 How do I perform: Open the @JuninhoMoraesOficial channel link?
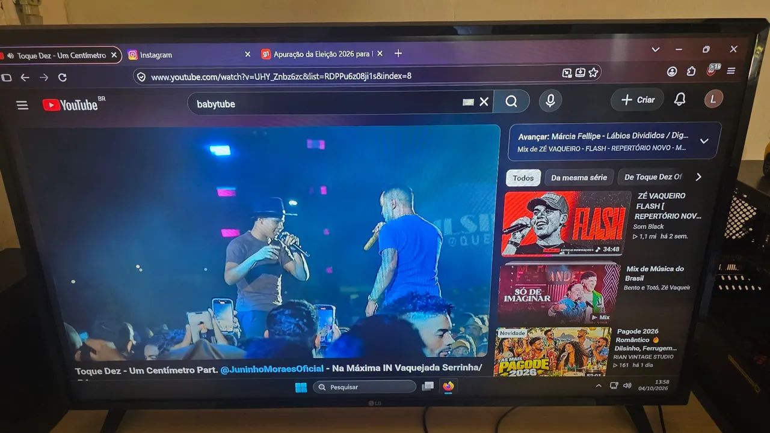(x=272, y=369)
